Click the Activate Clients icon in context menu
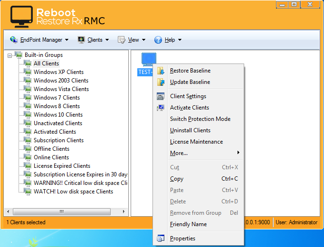324x247 pixels. pos(161,108)
